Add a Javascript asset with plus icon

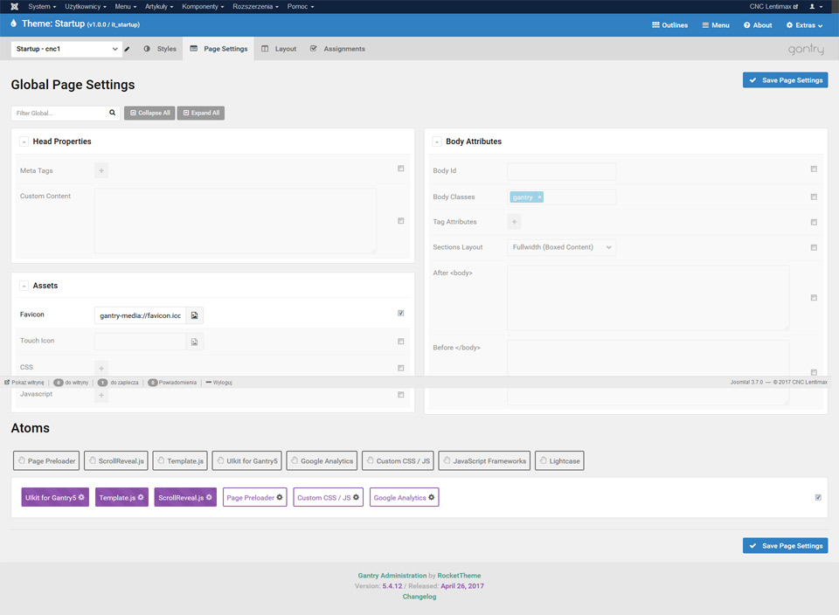101,395
